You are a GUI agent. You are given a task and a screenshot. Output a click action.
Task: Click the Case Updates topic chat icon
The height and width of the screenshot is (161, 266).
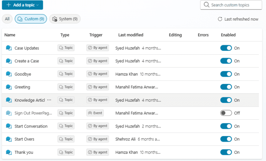pyautogui.click(x=9, y=48)
